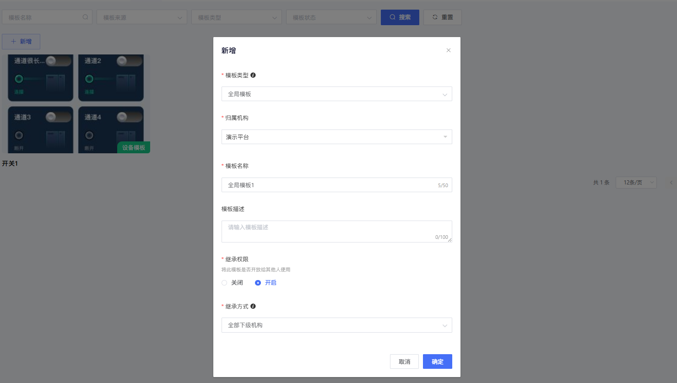Toggle the 通道3 switch
The height and width of the screenshot is (383, 677).
point(58,117)
